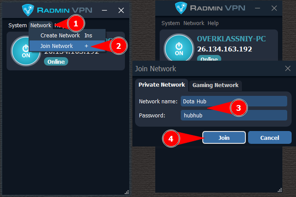Minimize the left Radmin VPN window
The image size is (296, 197).
[x=104, y=11]
